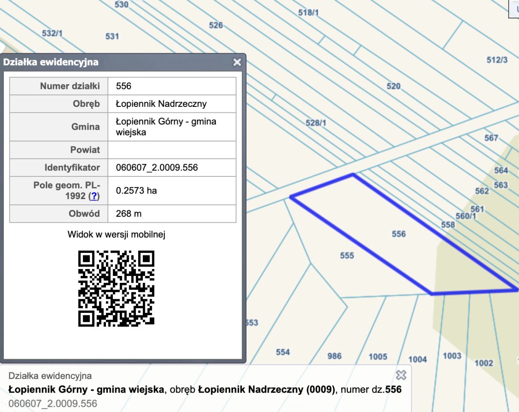The height and width of the screenshot is (412, 519).
Task: Click parcel label 560/1 on the map
Action: point(466,216)
